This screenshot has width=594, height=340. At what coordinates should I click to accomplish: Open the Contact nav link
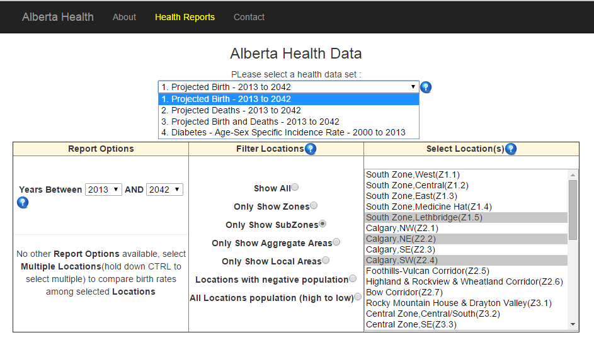[249, 17]
